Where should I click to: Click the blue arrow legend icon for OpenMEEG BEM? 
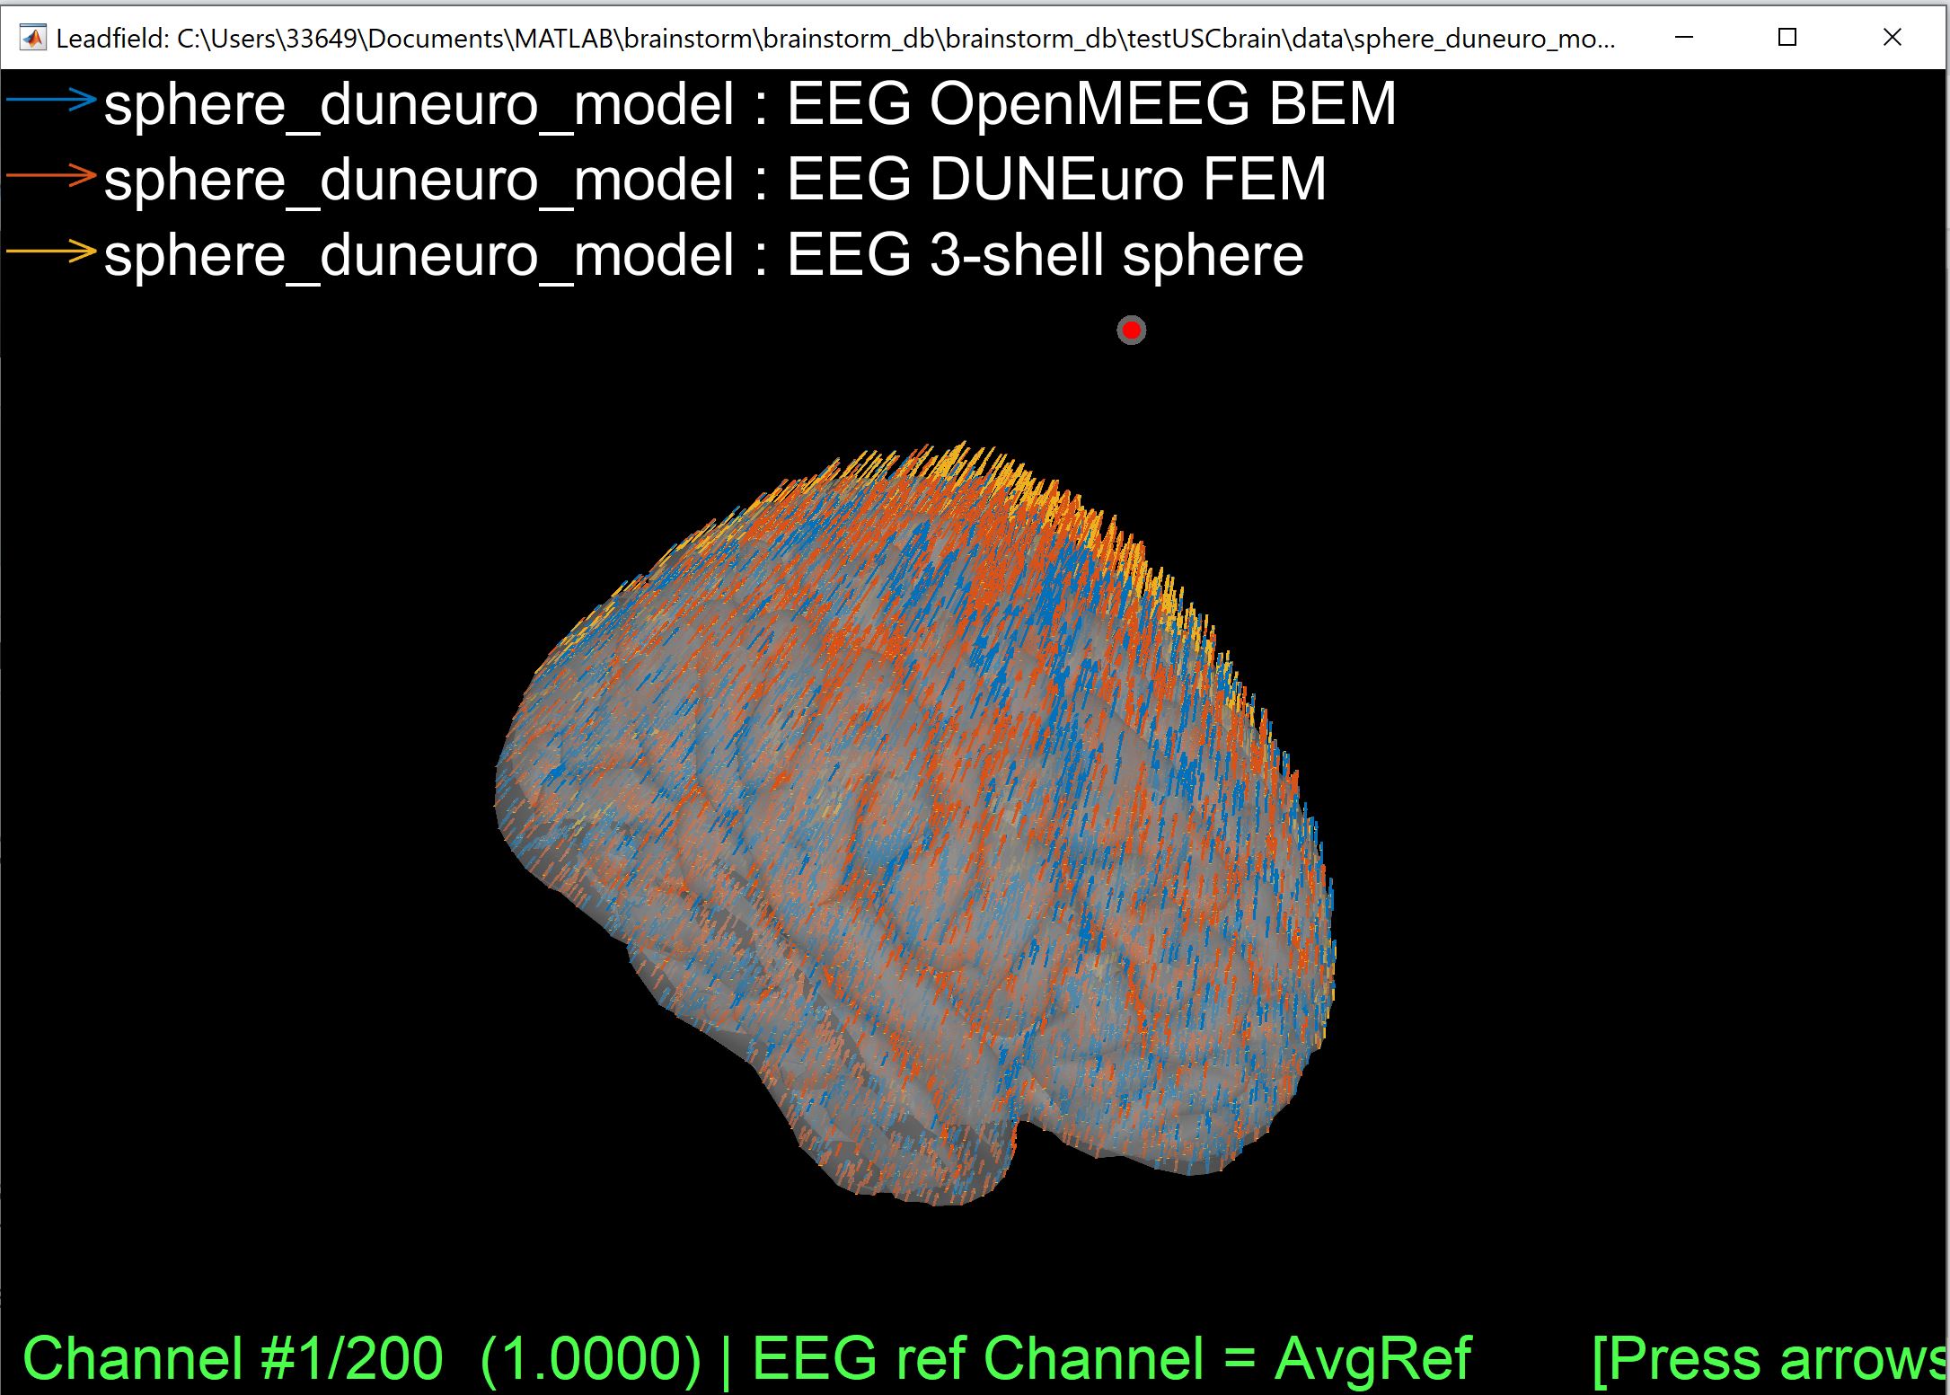tap(52, 100)
